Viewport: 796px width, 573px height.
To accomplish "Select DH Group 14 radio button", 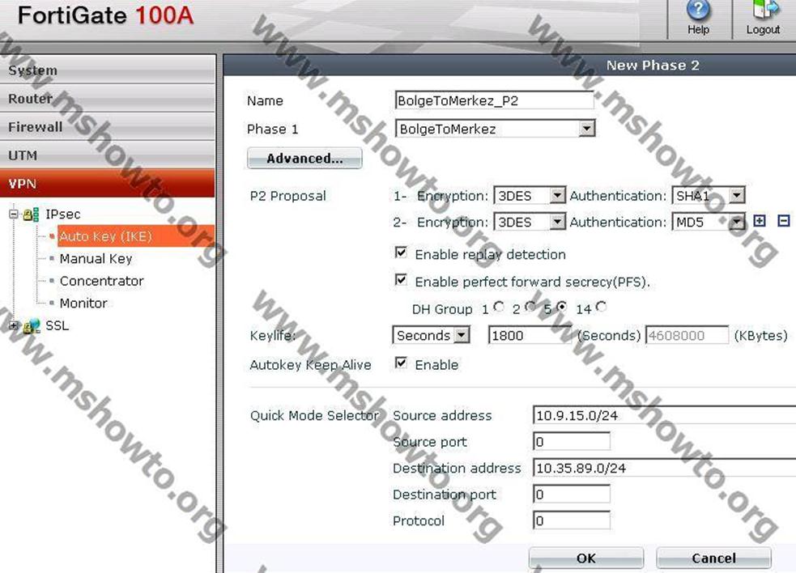I will tap(602, 307).
